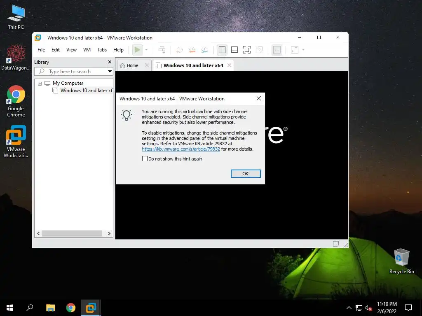422x316 pixels.
Task: Click the stretch guest display icon
Action: (x=295, y=50)
